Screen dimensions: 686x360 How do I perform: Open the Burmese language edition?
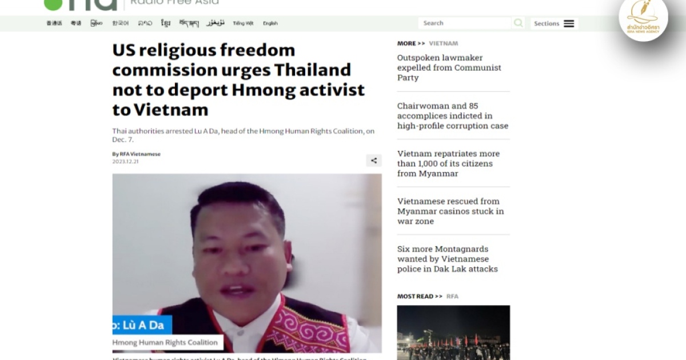click(97, 23)
